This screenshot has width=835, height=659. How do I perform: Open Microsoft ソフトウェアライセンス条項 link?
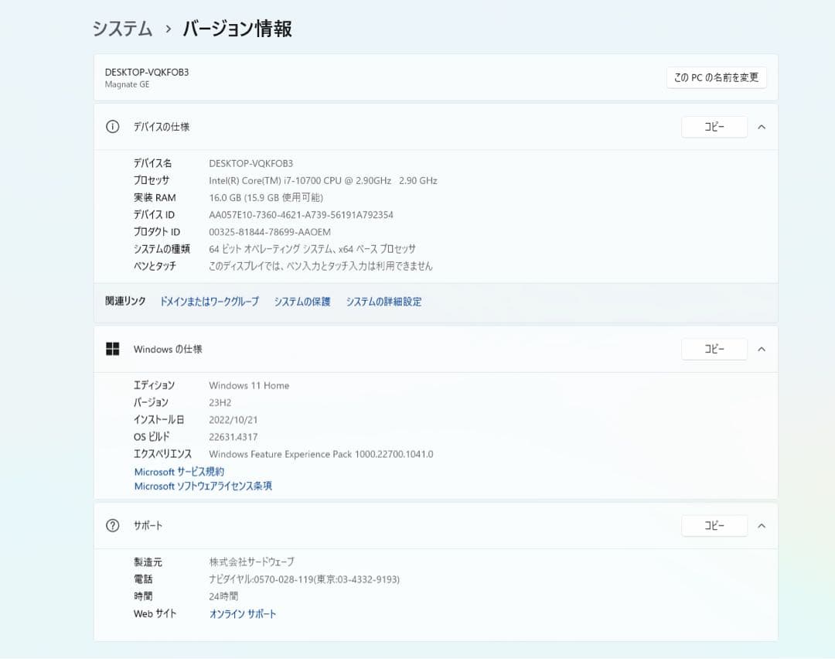coord(203,487)
